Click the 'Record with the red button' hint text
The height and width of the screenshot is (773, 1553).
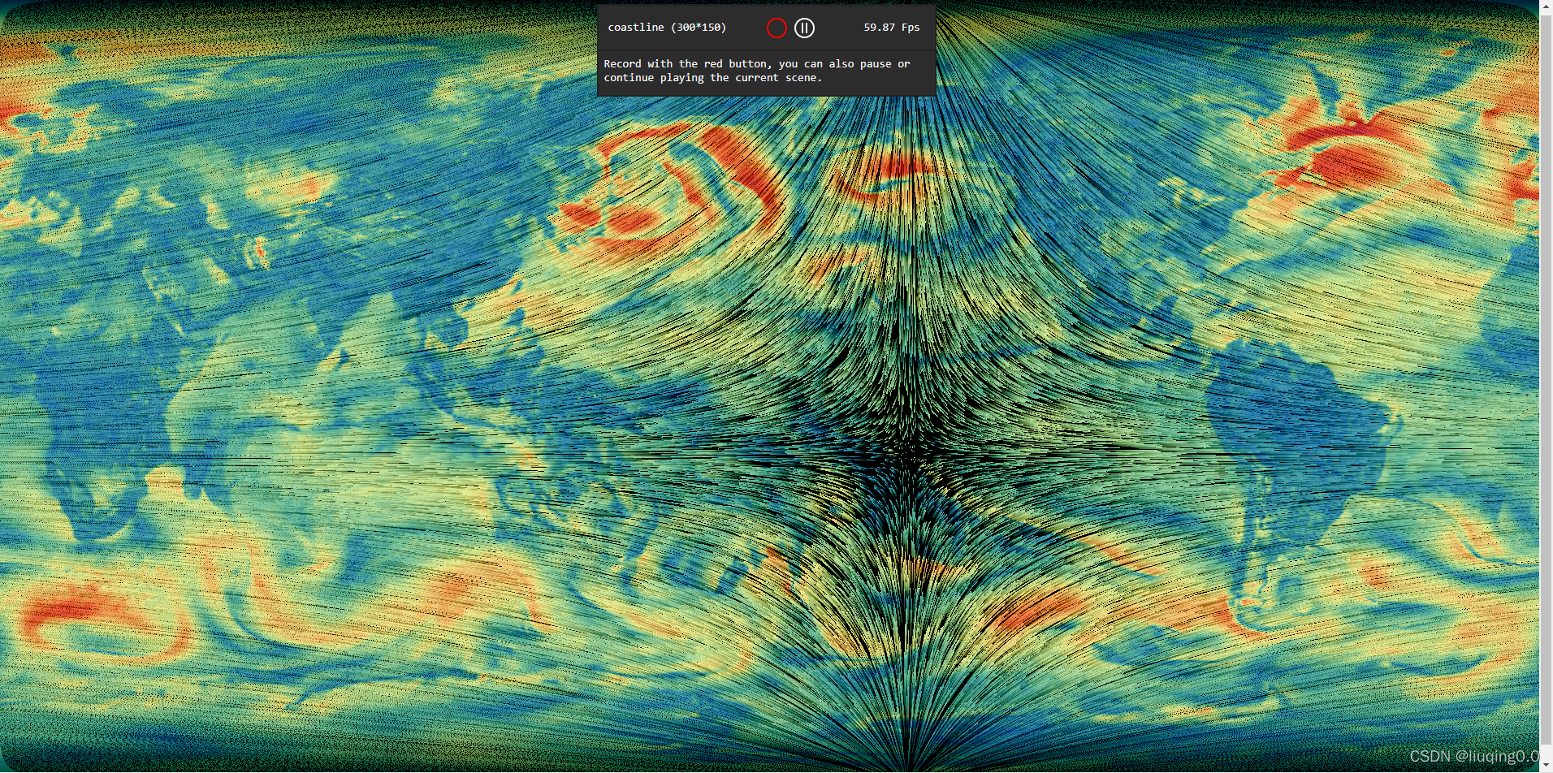[x=756, y=71]
